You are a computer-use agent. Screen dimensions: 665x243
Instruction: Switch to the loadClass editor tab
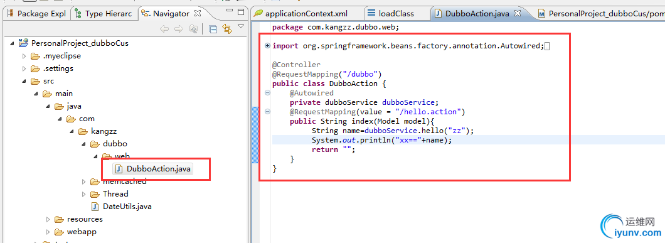[x=391, y=14]
